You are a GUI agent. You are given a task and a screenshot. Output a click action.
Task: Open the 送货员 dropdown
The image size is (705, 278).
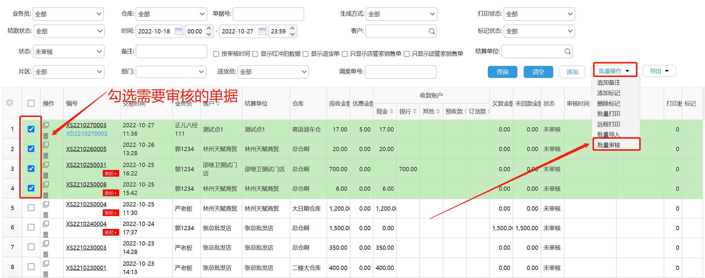[273, 72]
